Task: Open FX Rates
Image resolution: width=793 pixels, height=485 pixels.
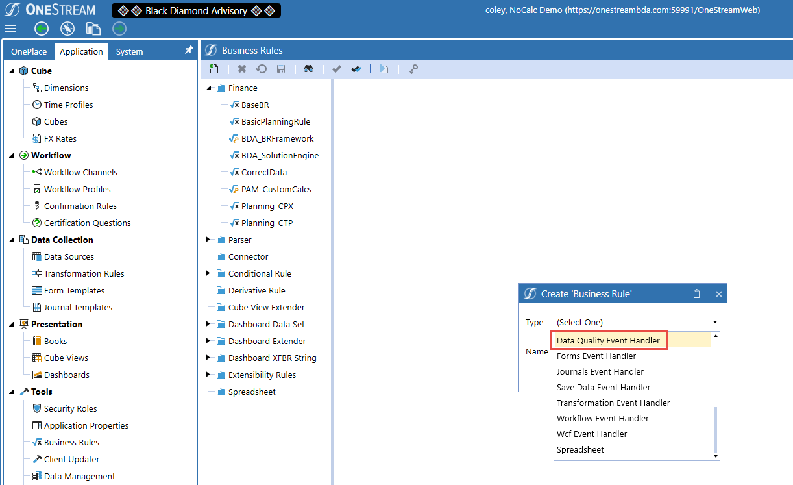Action: (x=60, y=138)
